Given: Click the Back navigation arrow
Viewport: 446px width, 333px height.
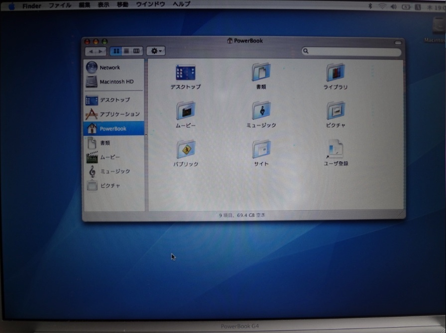Looking at the screenshot, I should [x=91, y=51].
